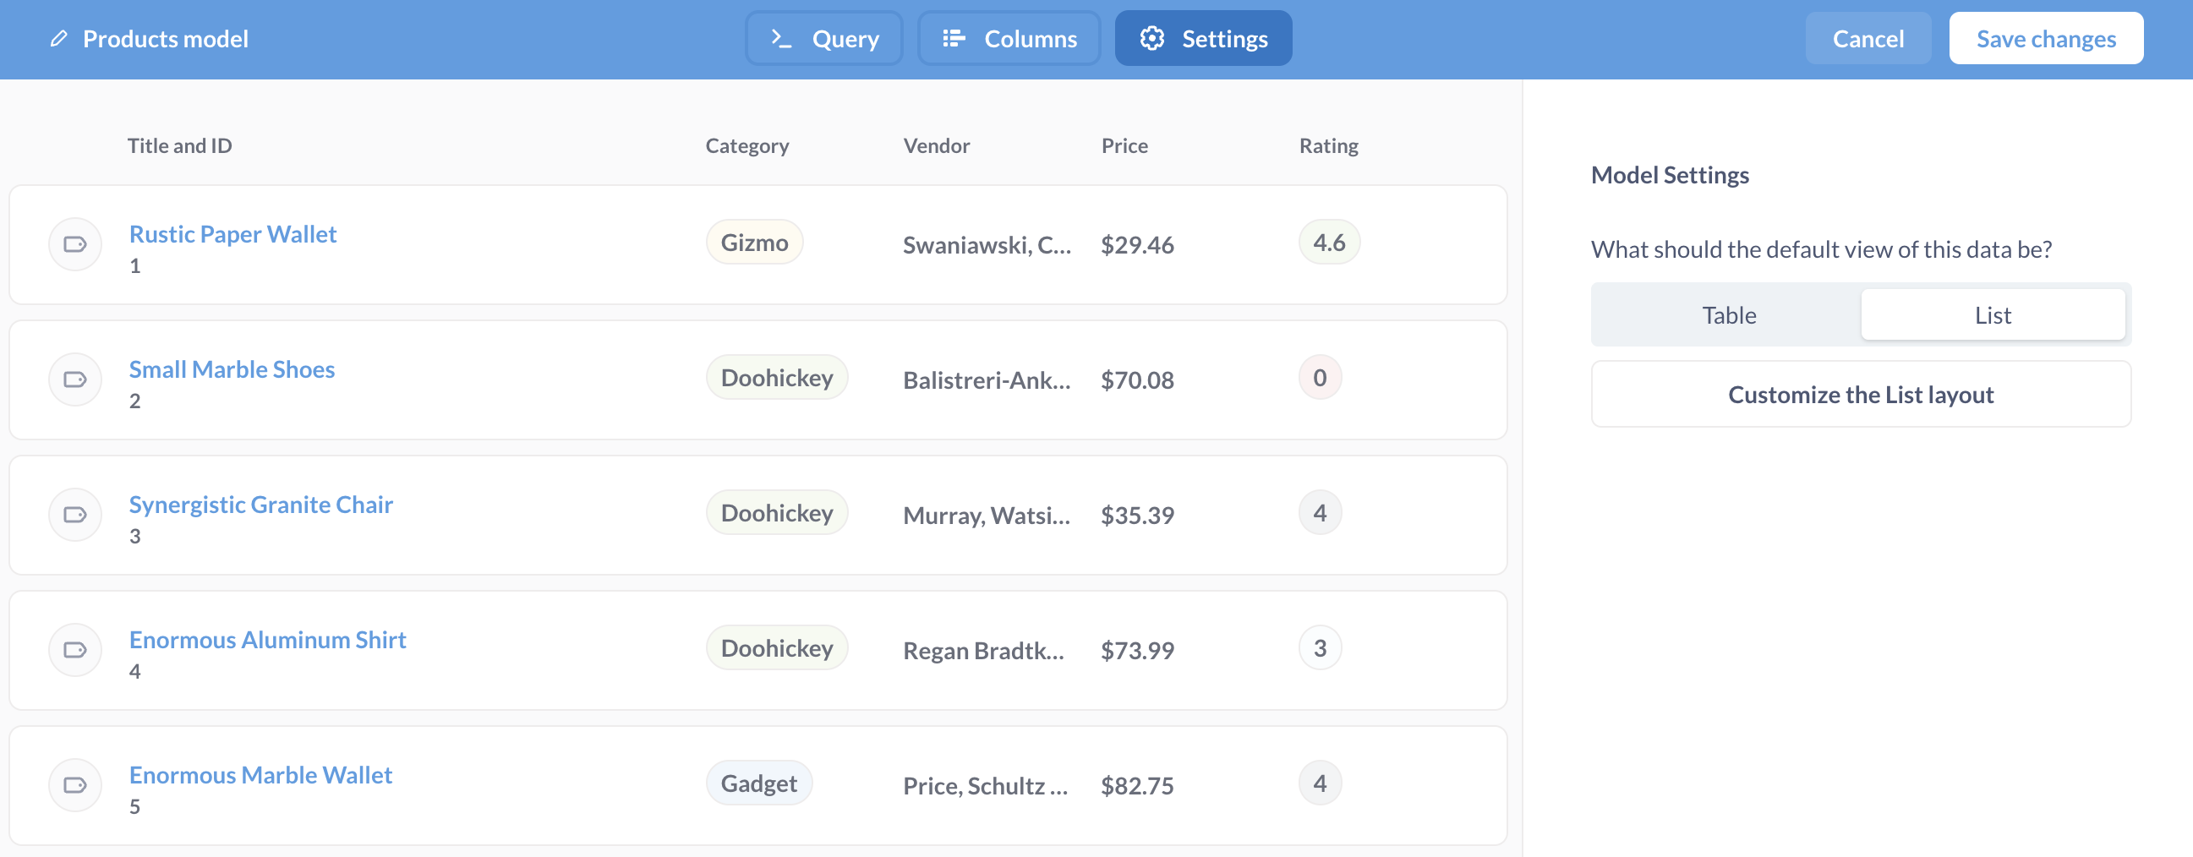The width and height of the screenshot is (2193, 857).
Task: Open the Small Marble Shoes product link
Action: coord(232,369)
